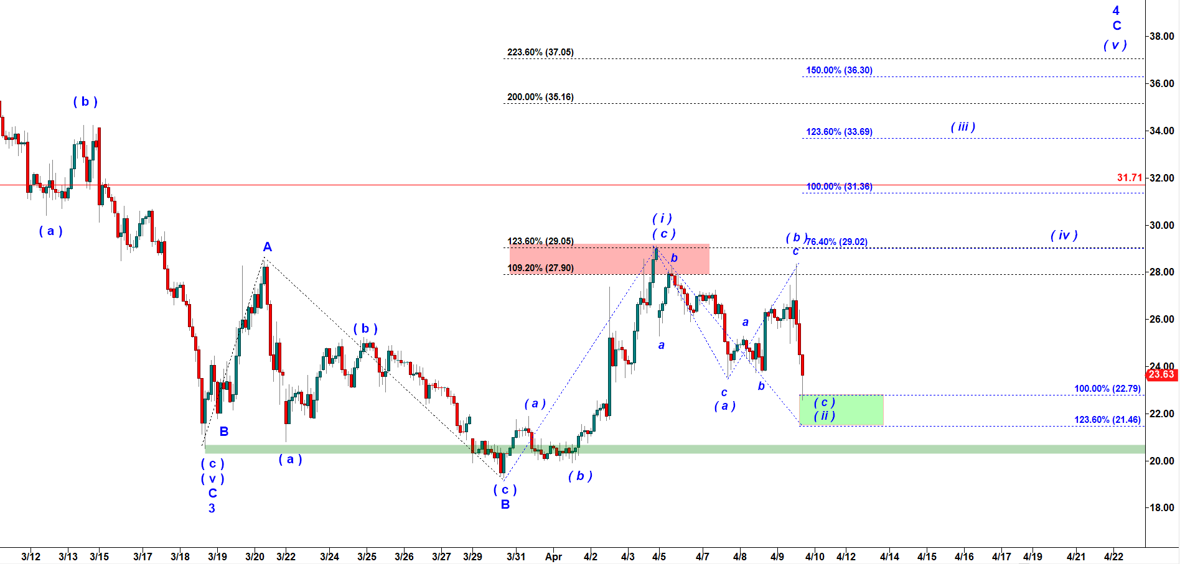The image size is (1180, 564).
Task: Click the Apr date on the time axis
Action: [x=553, y=557]
